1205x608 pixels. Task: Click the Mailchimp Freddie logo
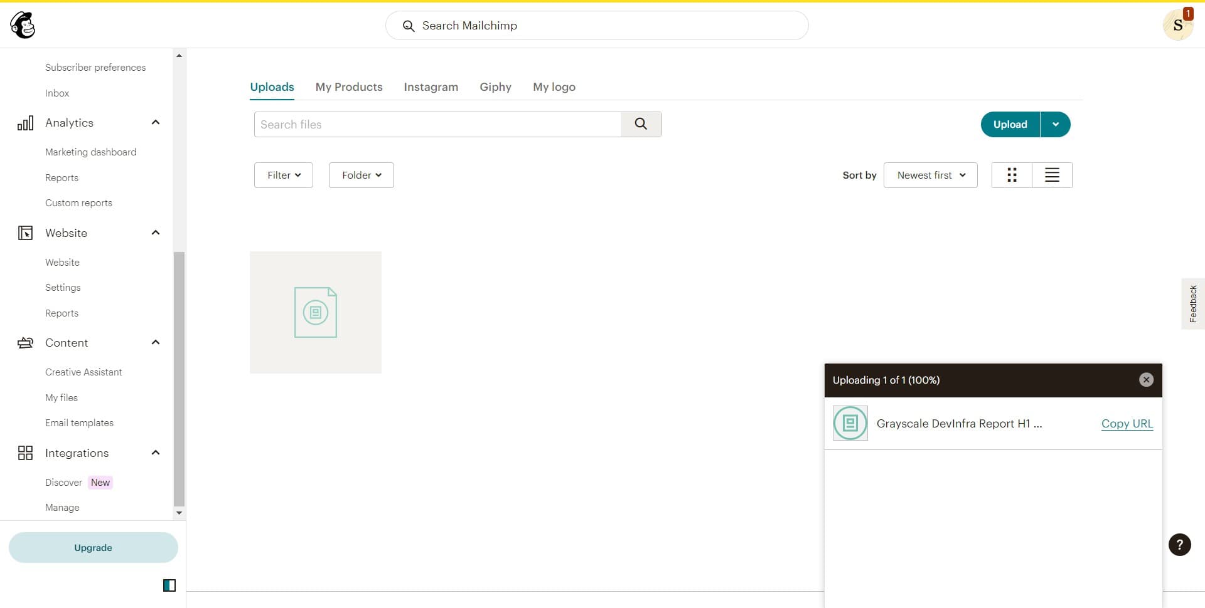click(x=23, y=25)
